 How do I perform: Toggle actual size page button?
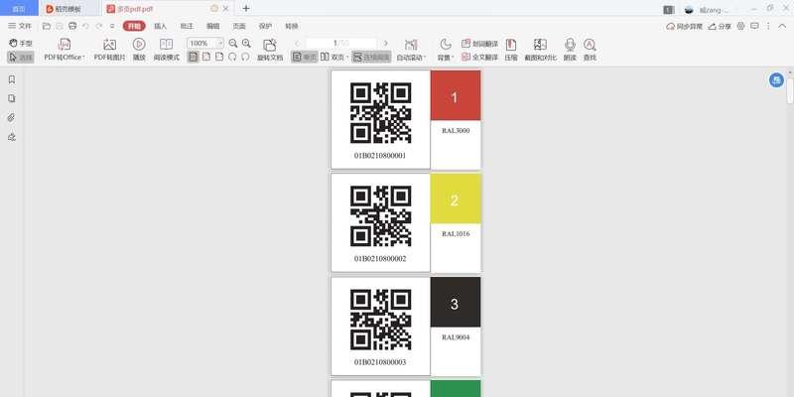point(193,57)
